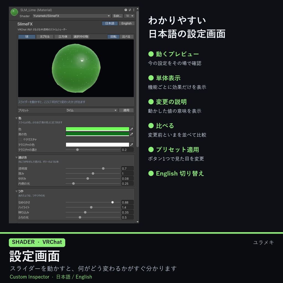283x283 pixels.
Task: Select the 球 preview shape tab
Action: 27,37
